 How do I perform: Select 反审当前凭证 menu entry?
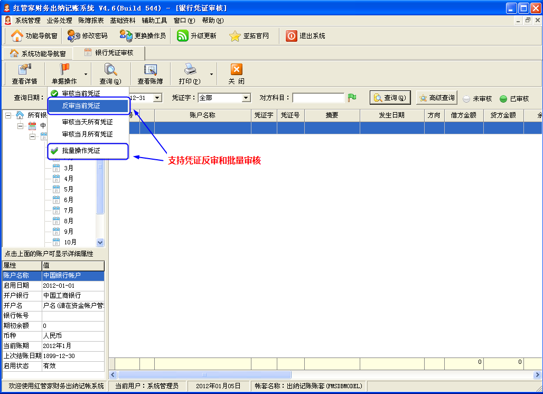pos(81,106)
